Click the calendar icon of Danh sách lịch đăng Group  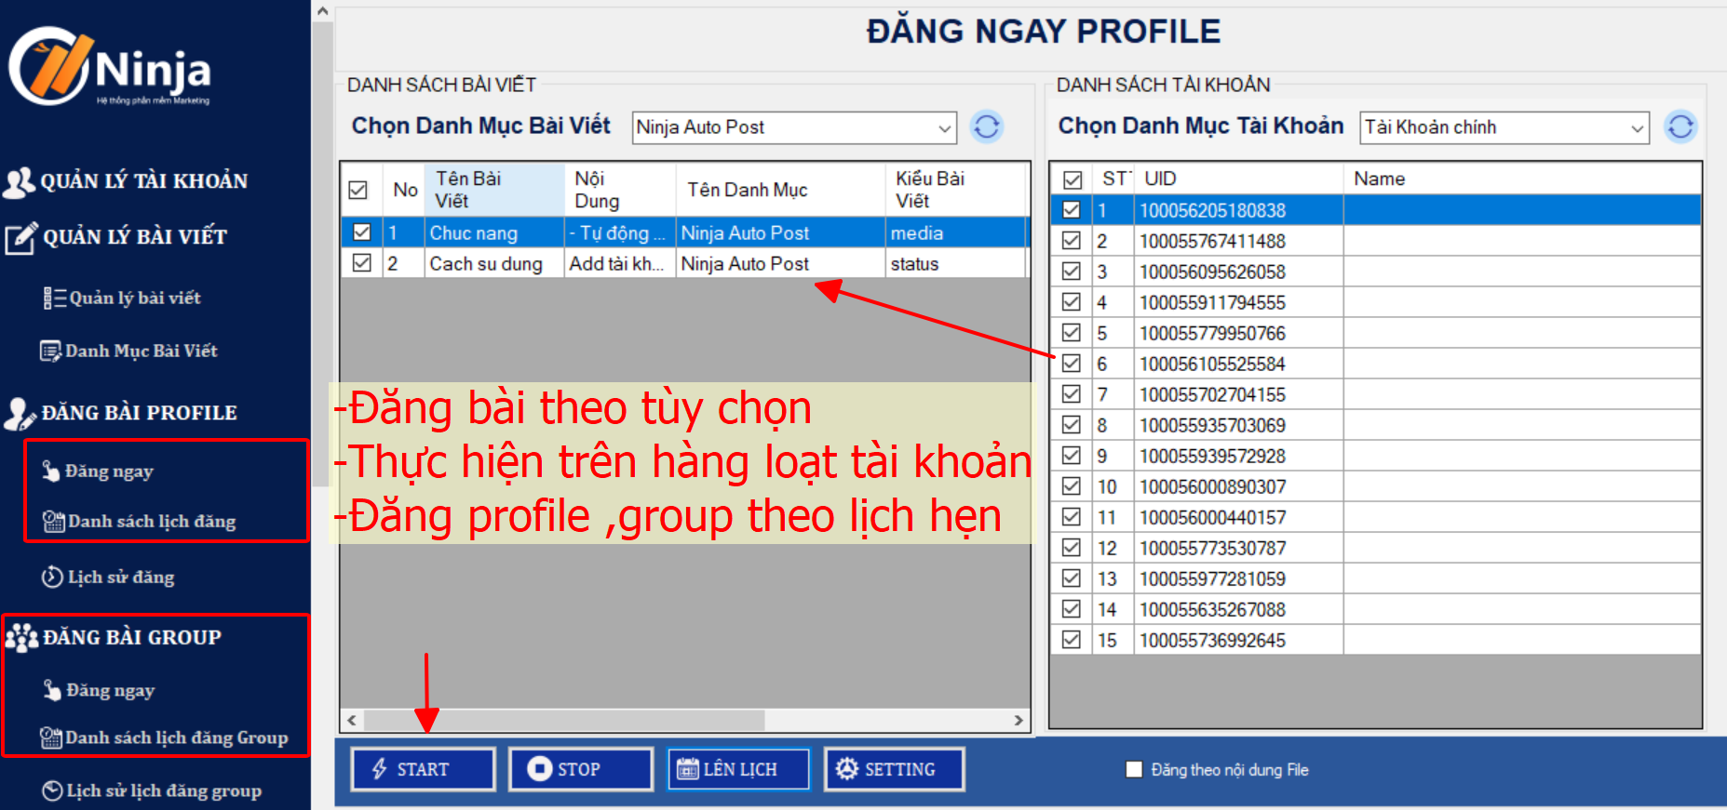click(51, 737)
